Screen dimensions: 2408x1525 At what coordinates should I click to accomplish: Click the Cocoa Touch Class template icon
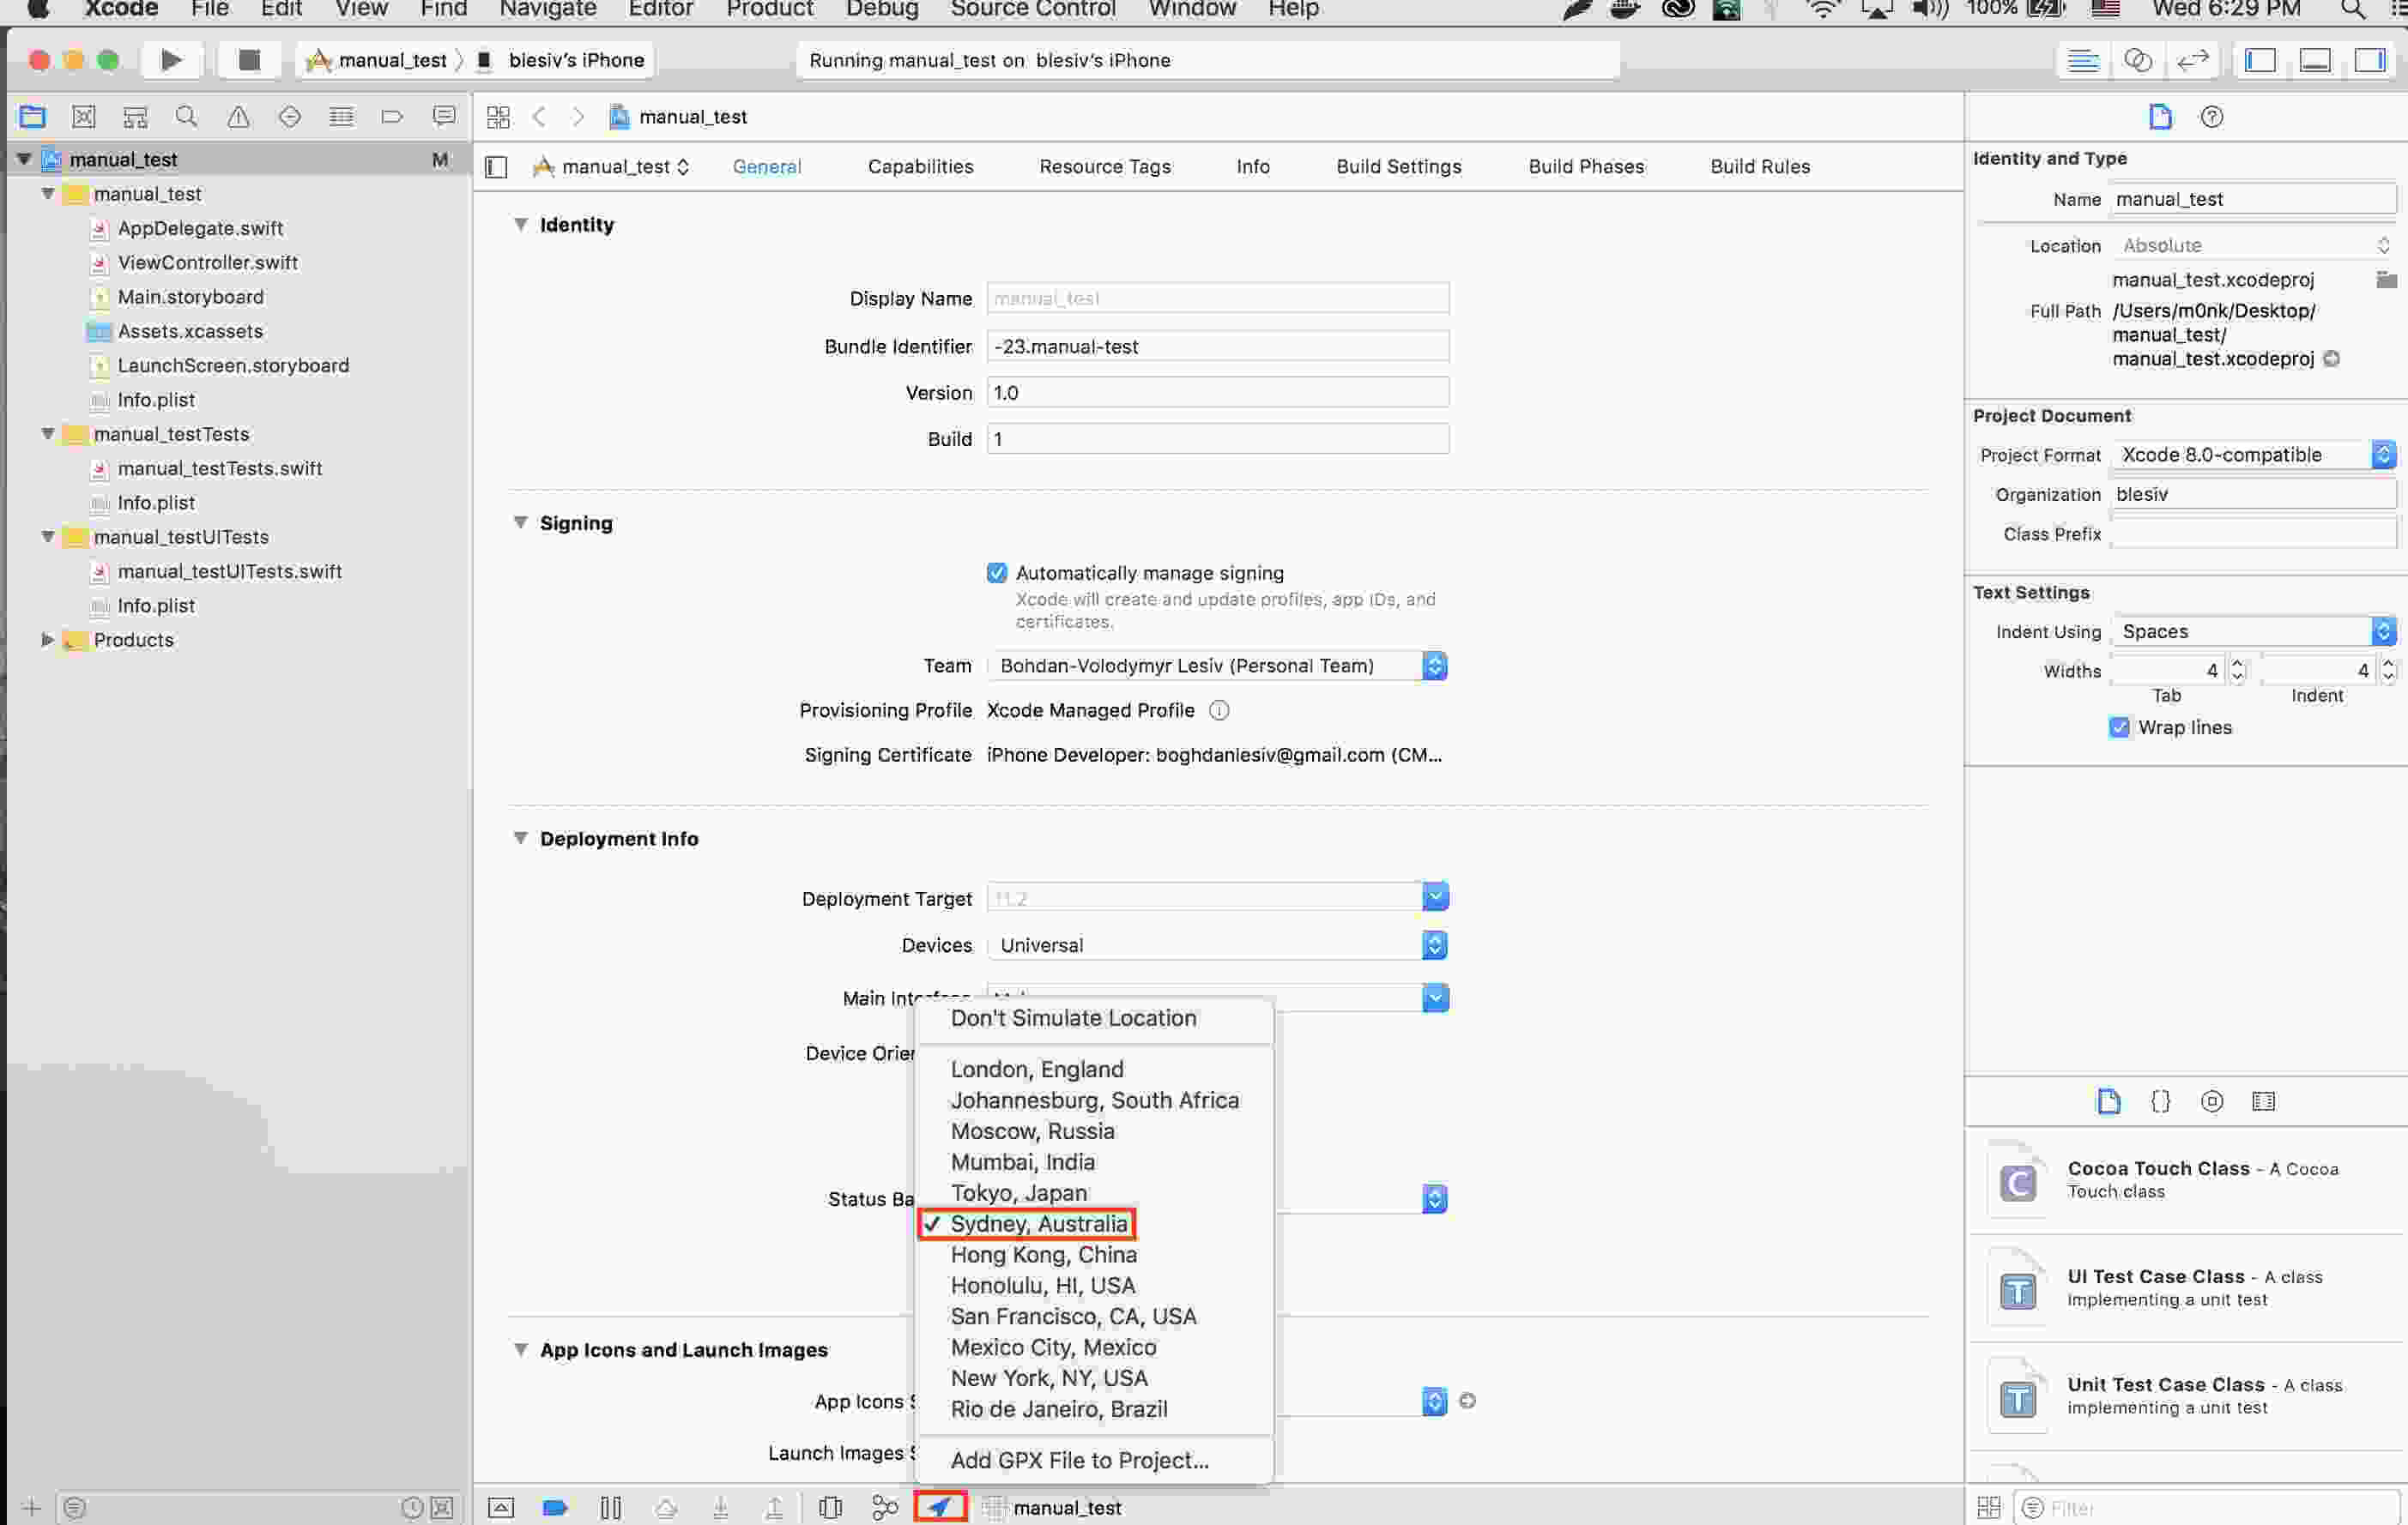click(2017, 1179)
